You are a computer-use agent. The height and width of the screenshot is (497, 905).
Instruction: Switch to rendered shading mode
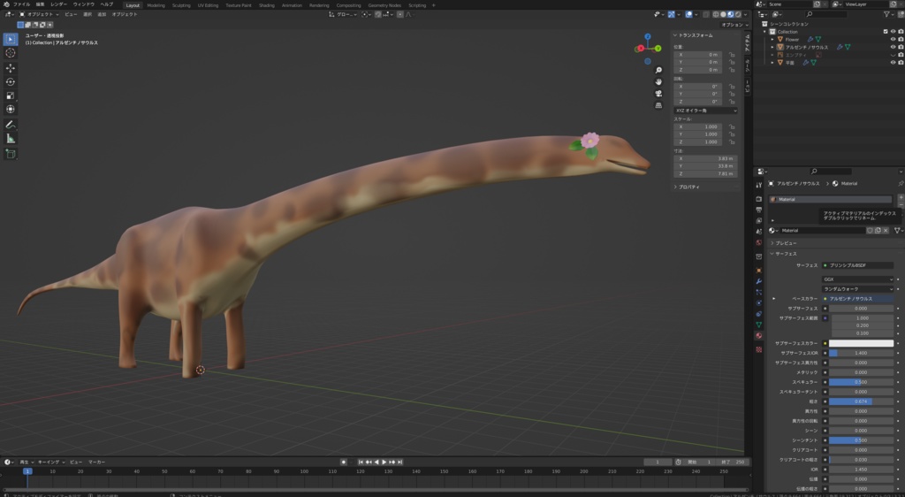(x=738, y=14)
